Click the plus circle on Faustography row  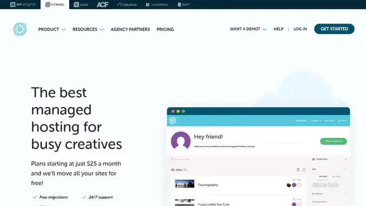299,185
